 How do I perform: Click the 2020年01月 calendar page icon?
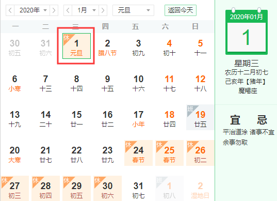pyautogui.click(x=247, y=32)
